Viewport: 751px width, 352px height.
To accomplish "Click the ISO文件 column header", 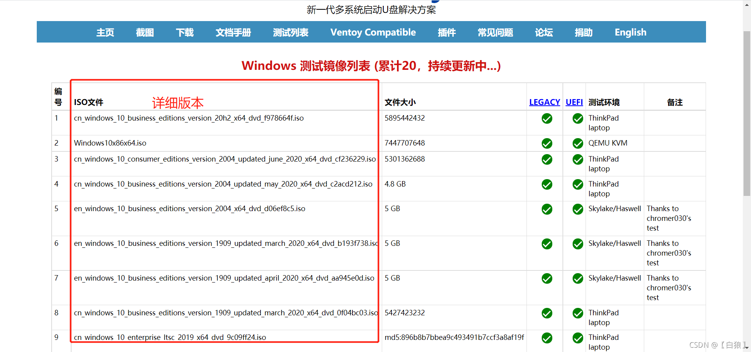I will click(88, 102).
